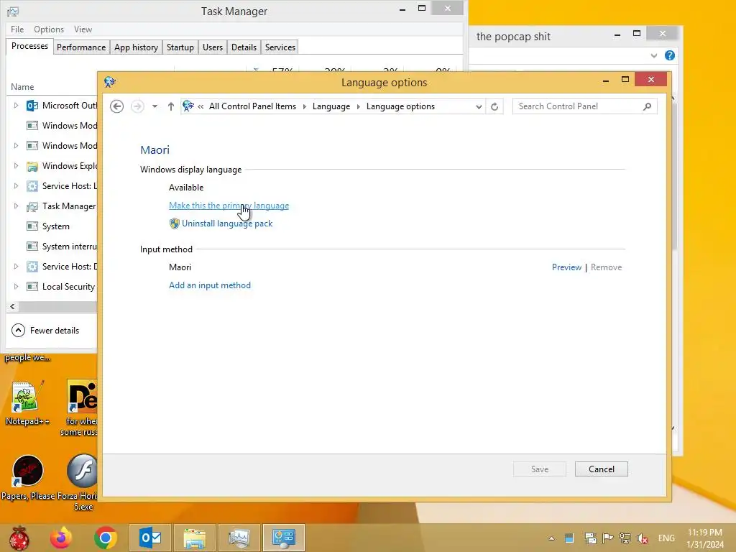736x552 pixels.
Task: Click the control panel icon in the address bar
Action: (x=188, y=106)
